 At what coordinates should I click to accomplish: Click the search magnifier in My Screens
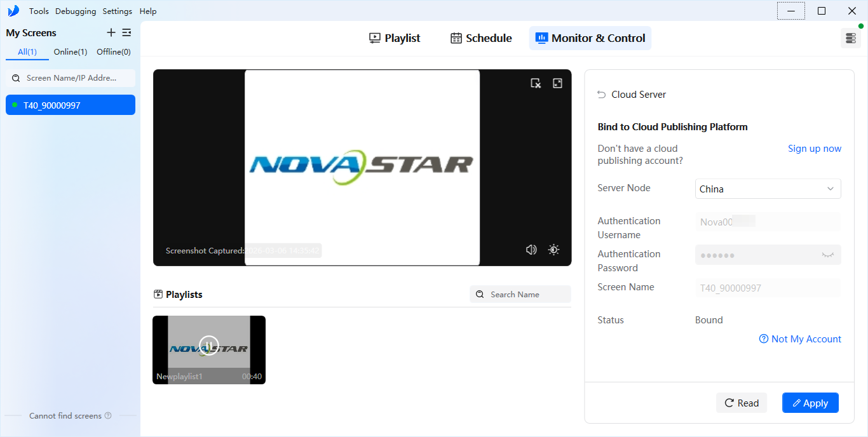pyautogui.click(x=17, y=78)
